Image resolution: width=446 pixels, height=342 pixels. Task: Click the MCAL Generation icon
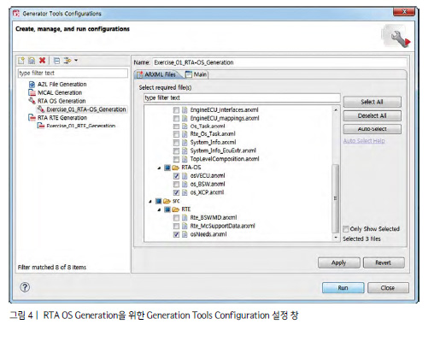click(x=32, y=92)
